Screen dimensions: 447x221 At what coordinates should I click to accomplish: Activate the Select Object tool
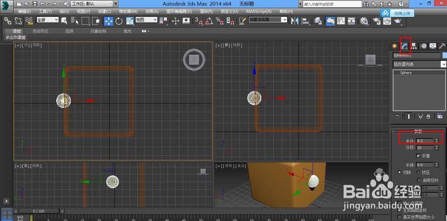point(64,21)
